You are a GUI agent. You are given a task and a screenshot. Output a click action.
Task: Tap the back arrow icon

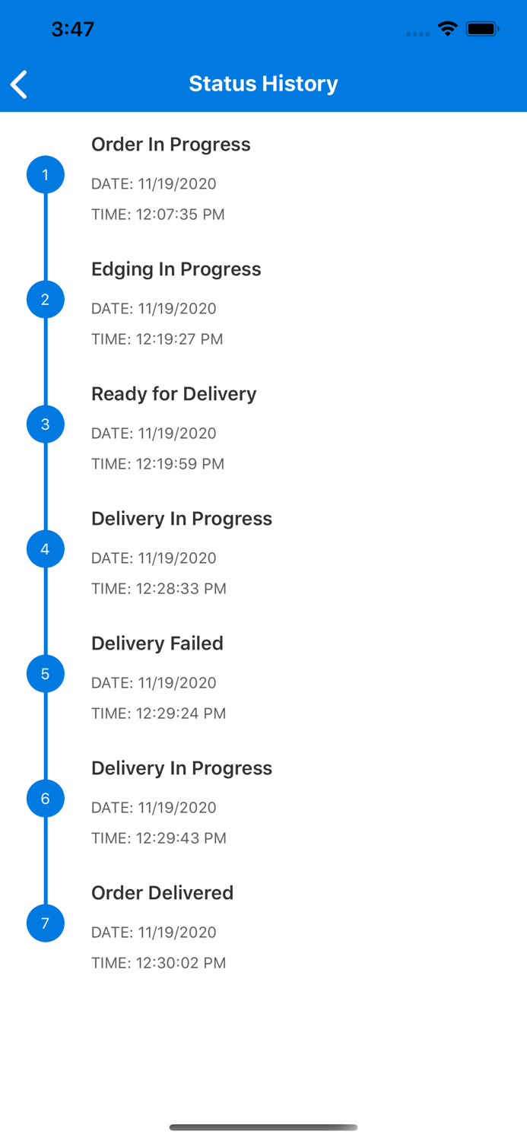(20, 84)
